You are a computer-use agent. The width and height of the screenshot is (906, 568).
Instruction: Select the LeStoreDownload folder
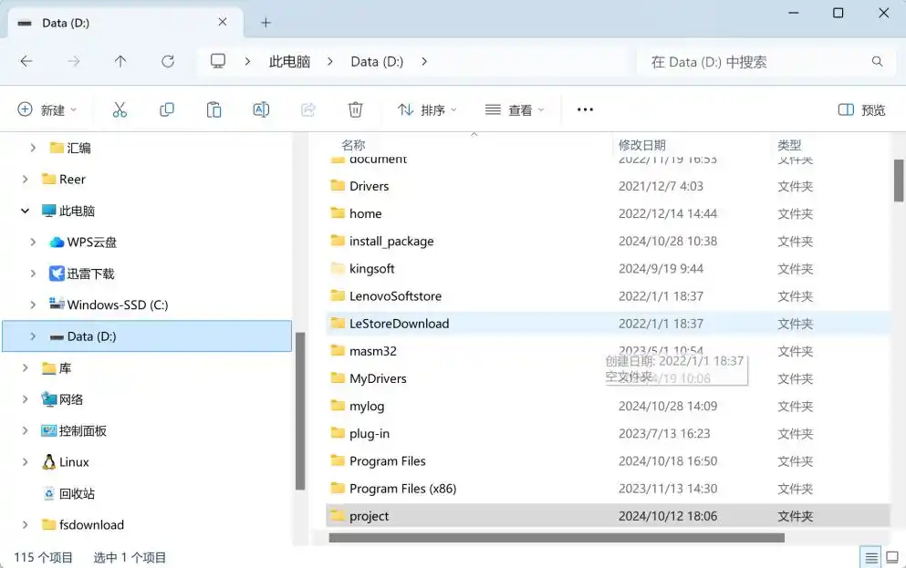[399, 324]
